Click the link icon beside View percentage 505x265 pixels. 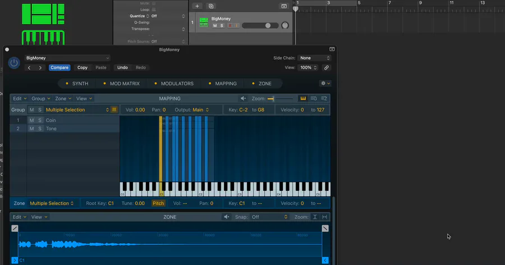(326, 67)
